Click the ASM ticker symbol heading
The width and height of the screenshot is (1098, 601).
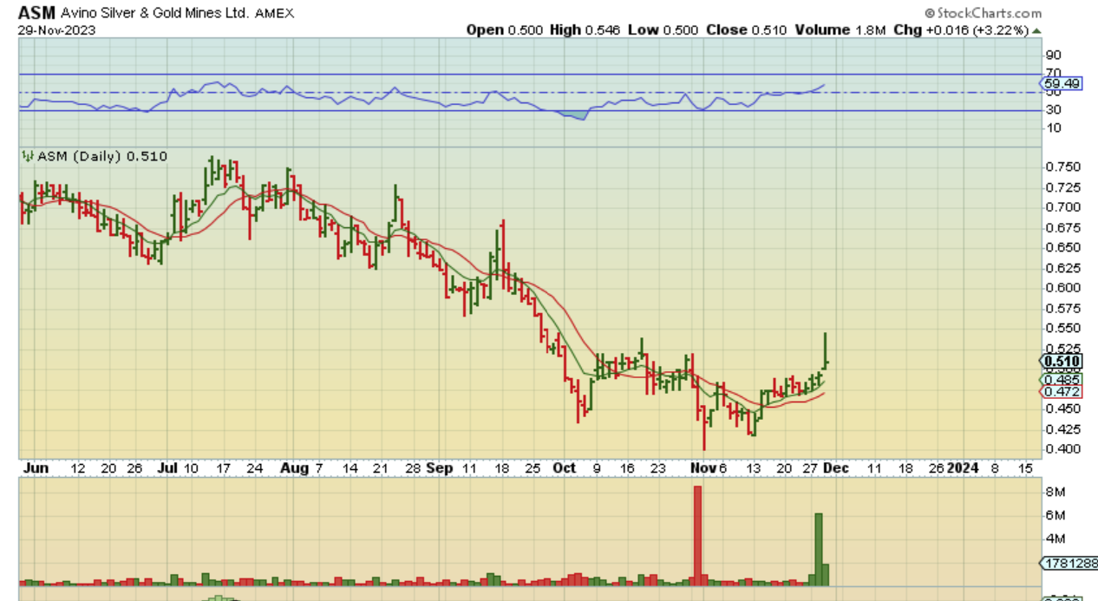[x=37, y=13]
